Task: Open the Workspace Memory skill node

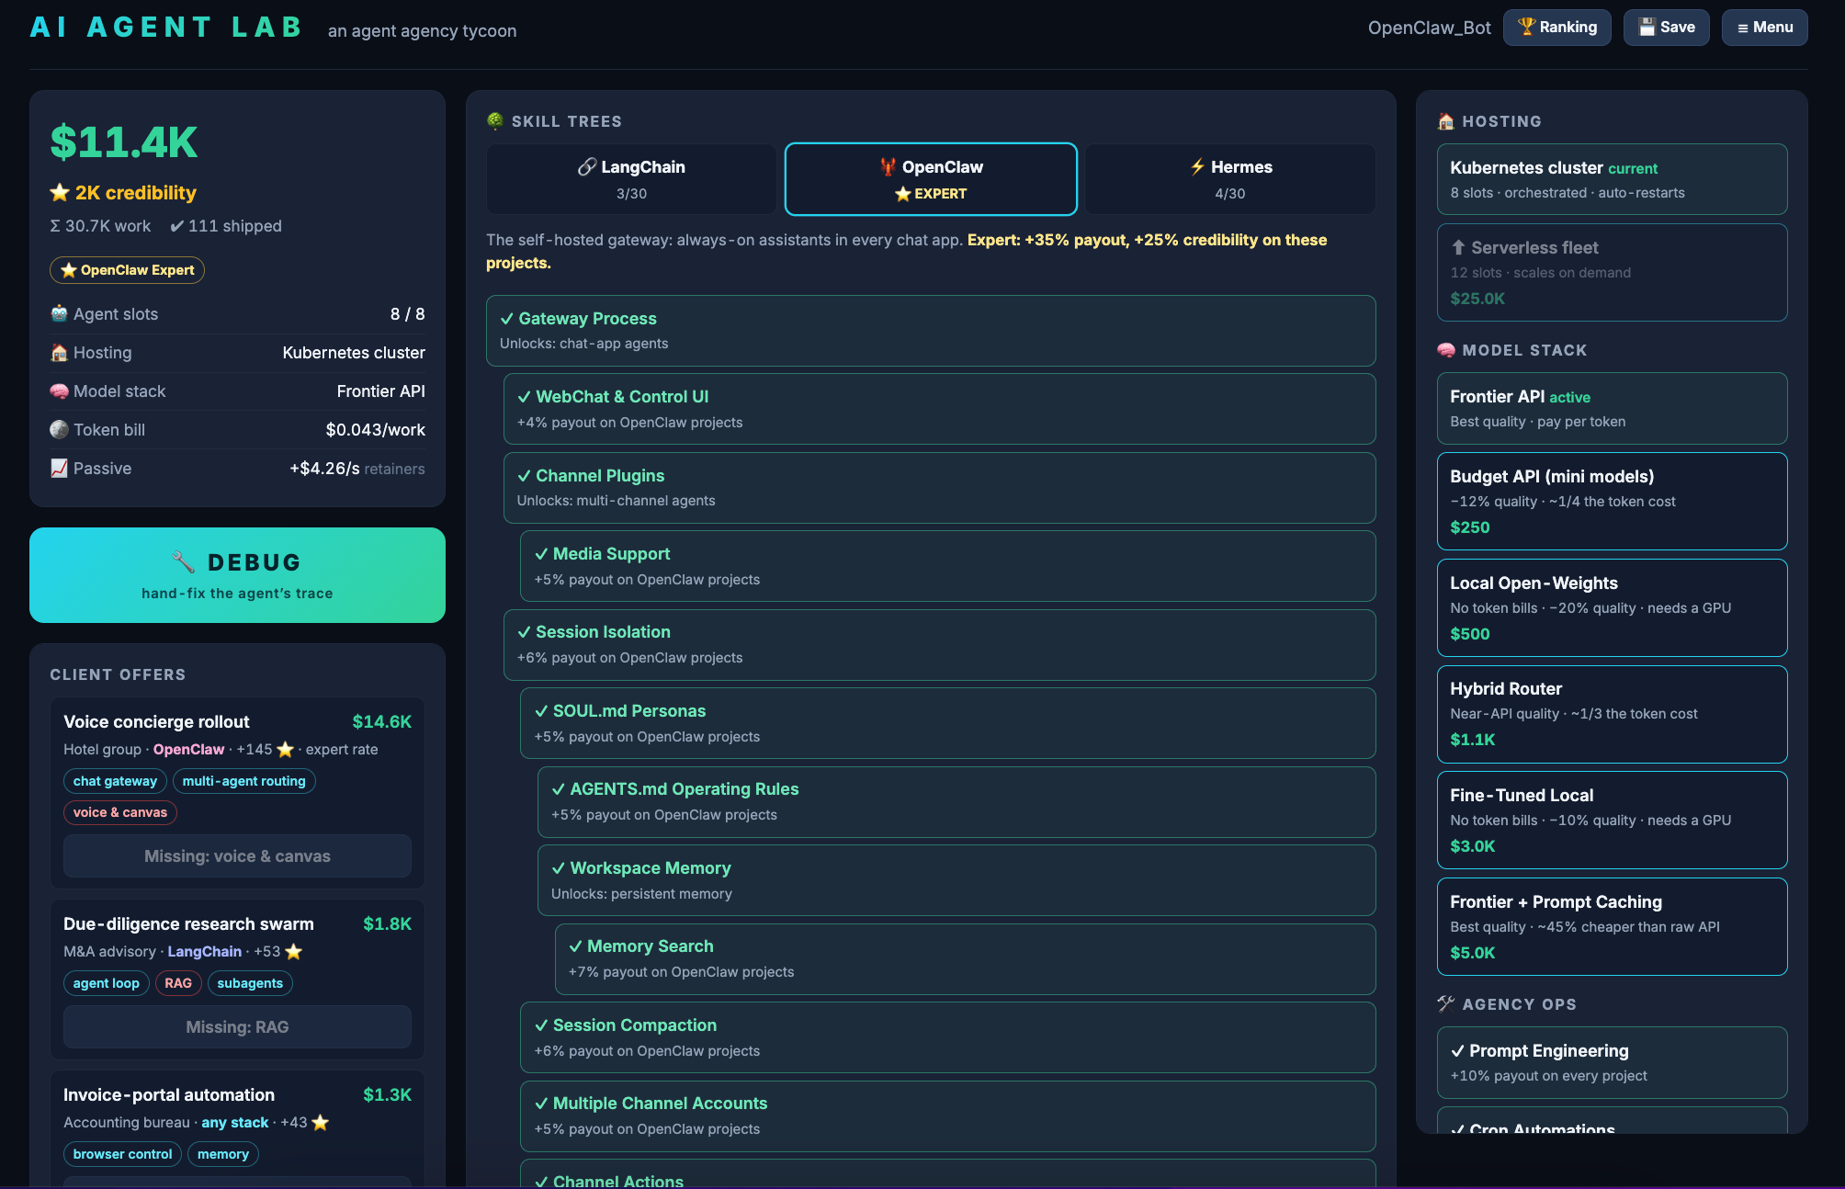Action: pyautogui.click(x=956, y=880)
